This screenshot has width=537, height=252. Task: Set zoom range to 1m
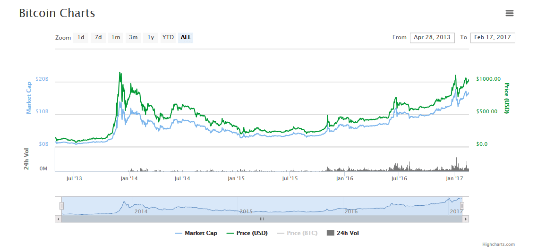(116, 37)
